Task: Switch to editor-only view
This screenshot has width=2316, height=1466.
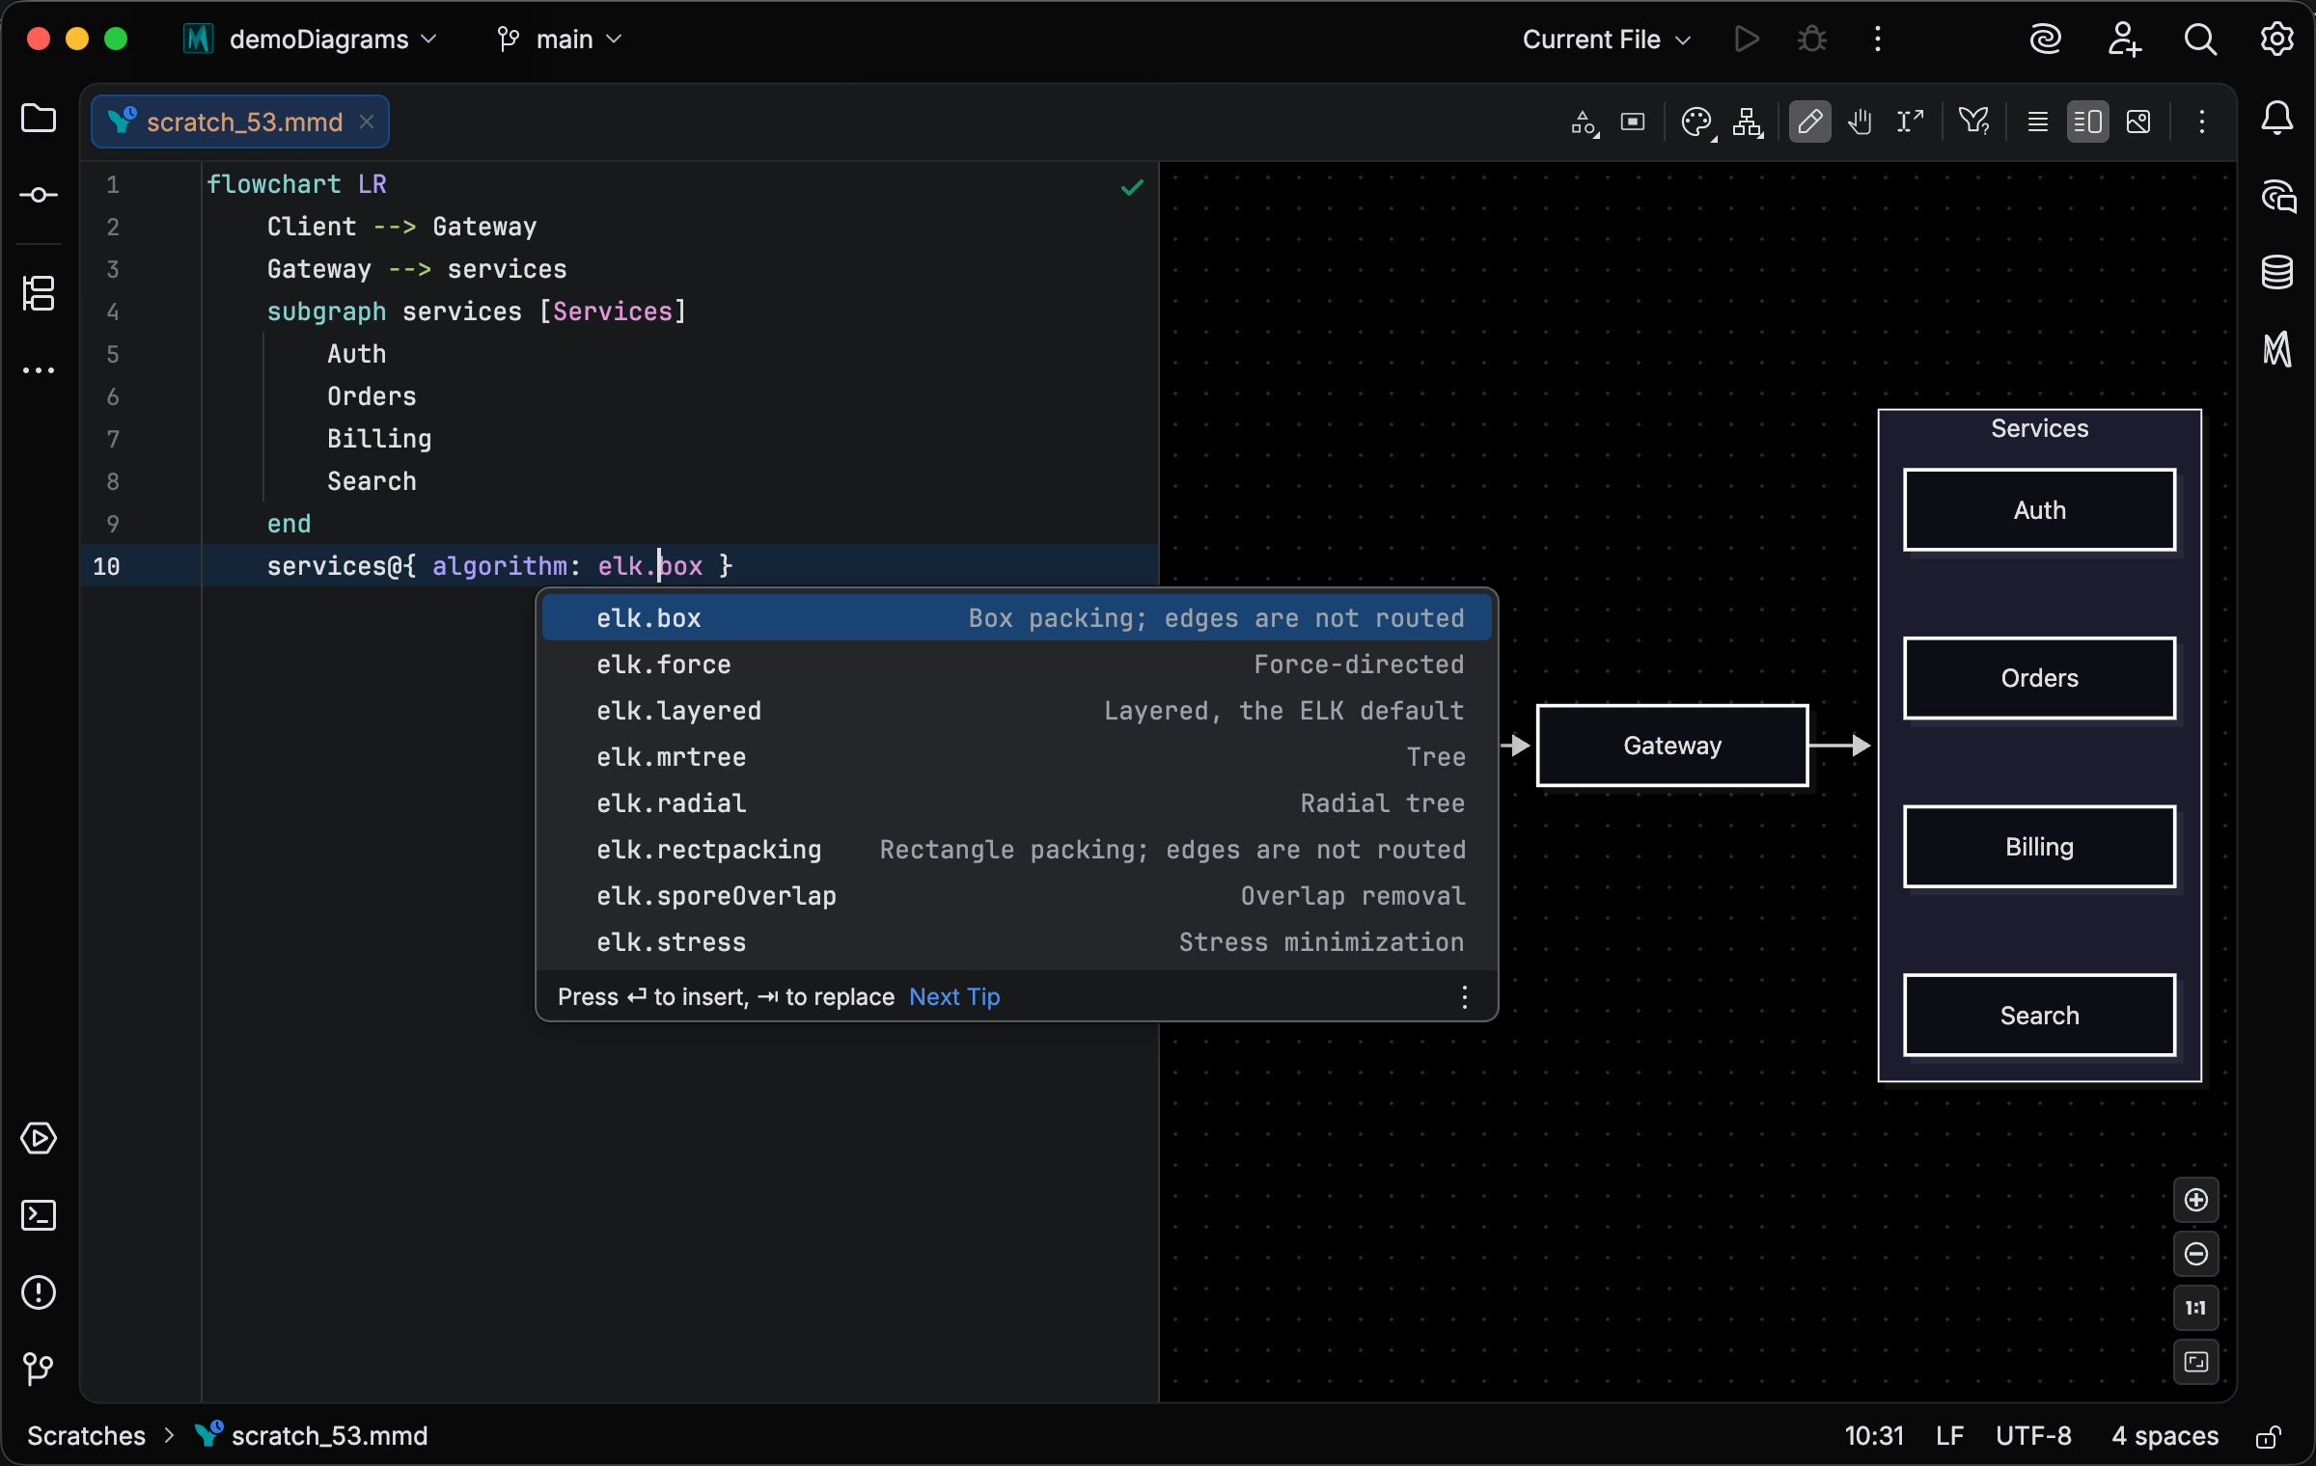Action: click(x=2037, y=122)
